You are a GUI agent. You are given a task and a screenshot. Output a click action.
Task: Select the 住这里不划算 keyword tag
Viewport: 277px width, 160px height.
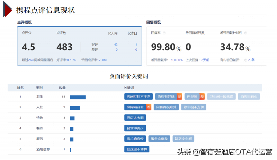coord(137,149)
